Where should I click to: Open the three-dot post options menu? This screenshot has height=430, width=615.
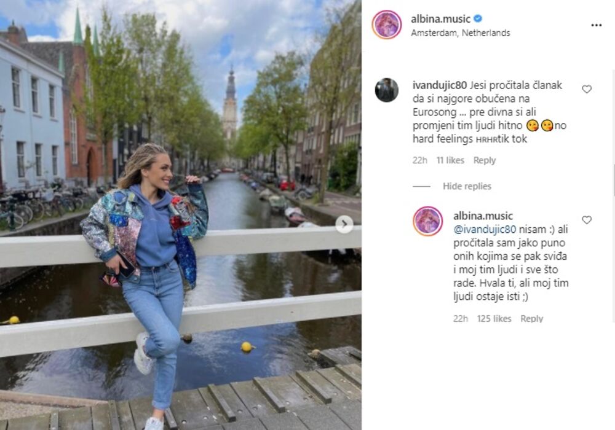tap(596, 25)
